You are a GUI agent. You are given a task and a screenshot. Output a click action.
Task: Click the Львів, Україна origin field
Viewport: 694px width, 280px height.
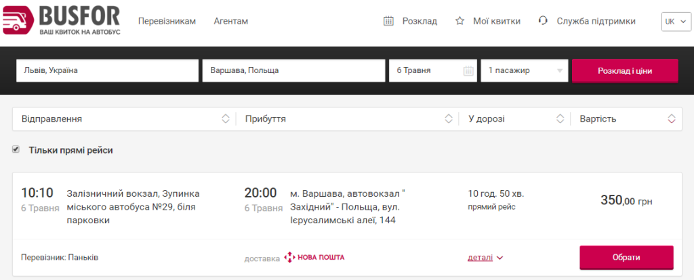[x=107, y=70]
